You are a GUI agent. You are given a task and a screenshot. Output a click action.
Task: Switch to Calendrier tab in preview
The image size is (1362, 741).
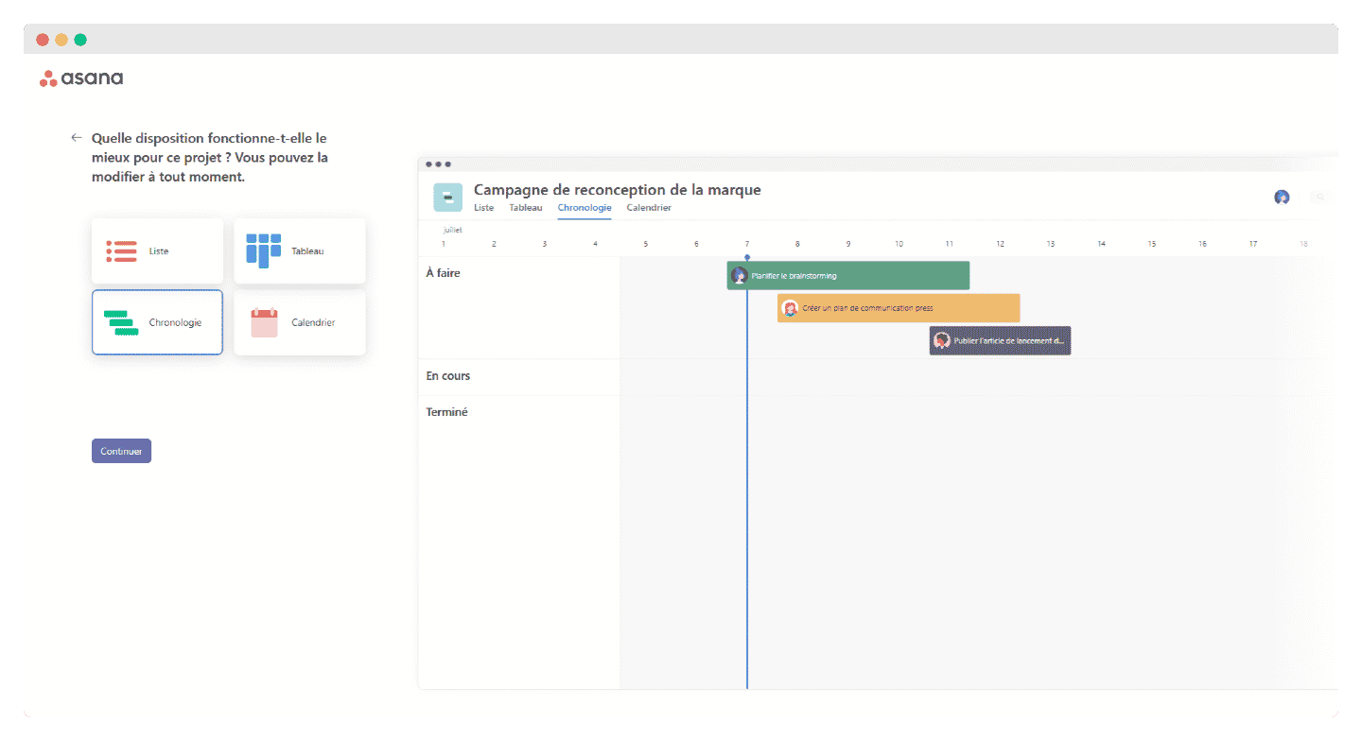coord(649,208)
